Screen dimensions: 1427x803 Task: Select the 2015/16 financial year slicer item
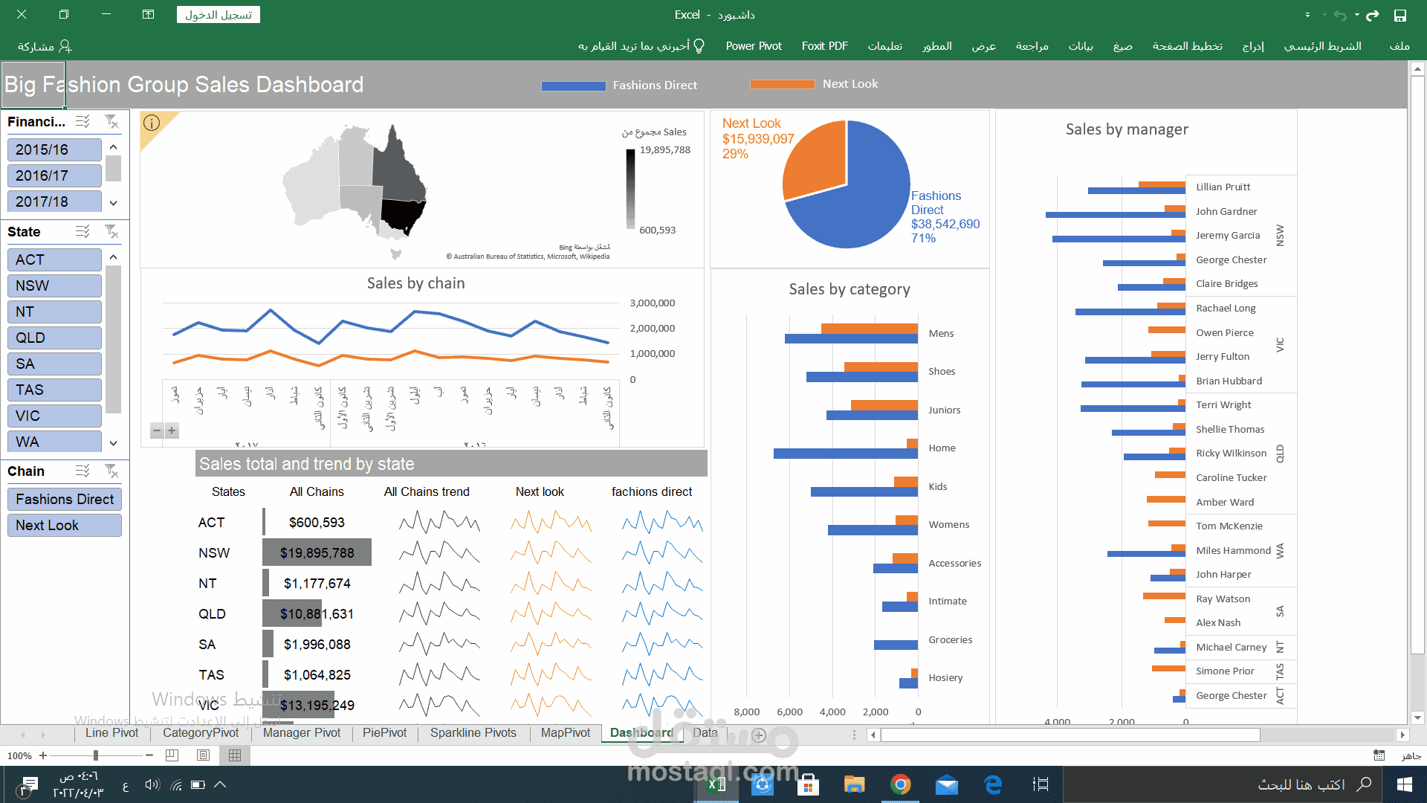click(56, 149)
